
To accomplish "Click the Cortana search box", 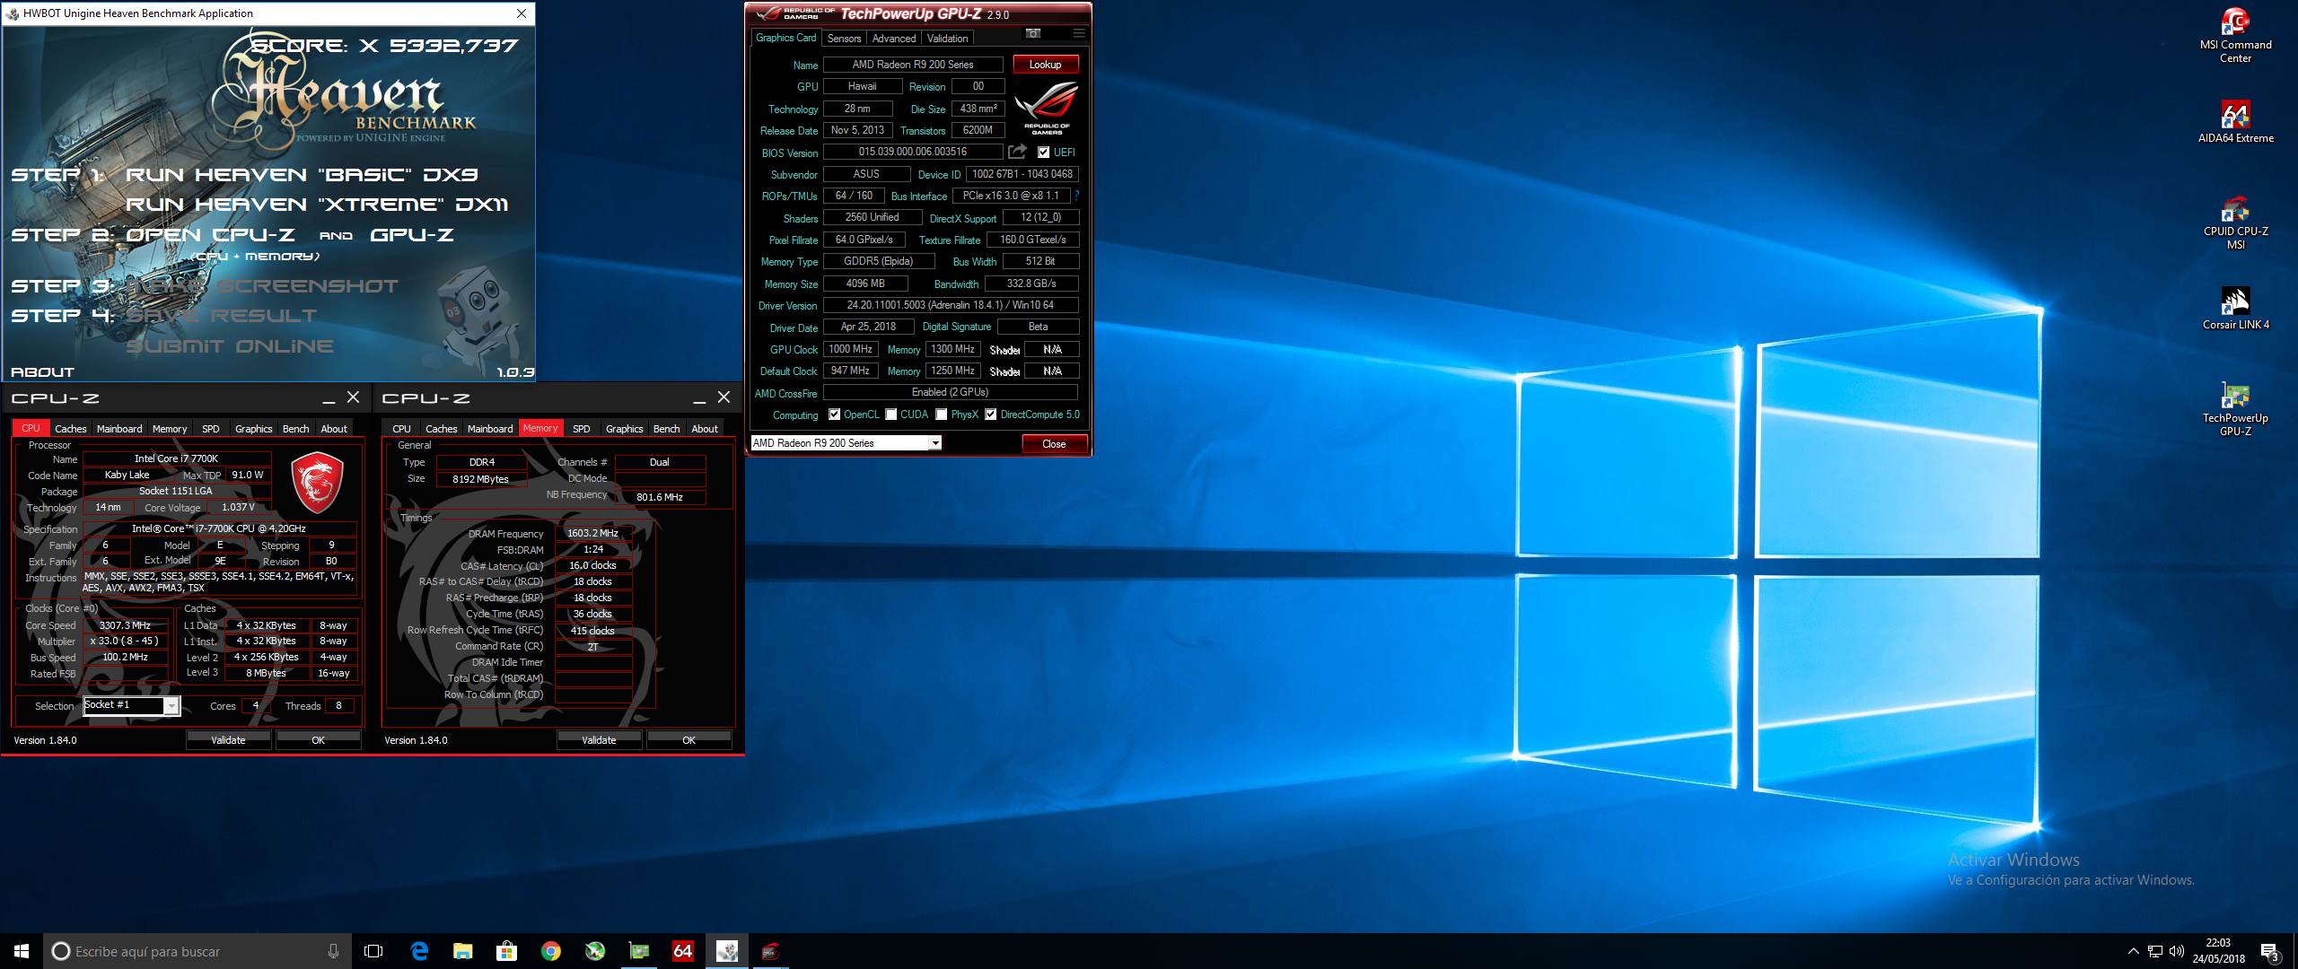I will (x=197, y=951).
